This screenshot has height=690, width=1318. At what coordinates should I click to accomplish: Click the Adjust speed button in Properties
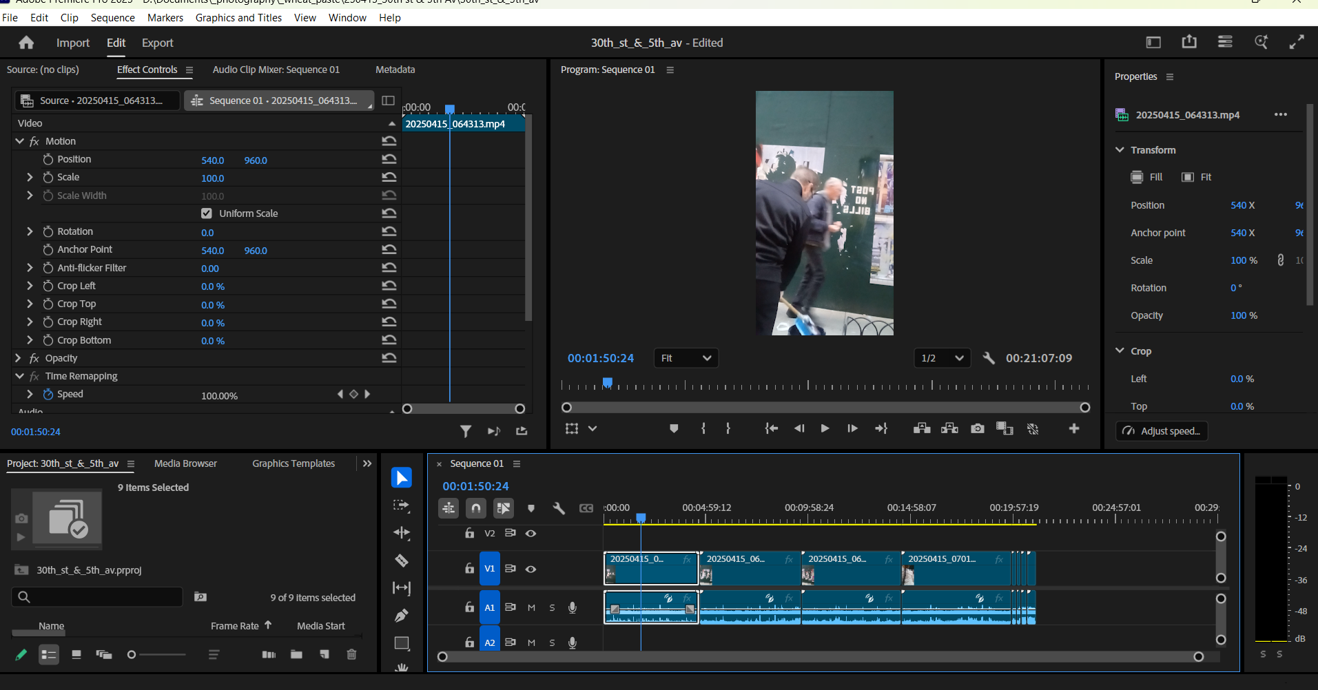pos(1160,430)
